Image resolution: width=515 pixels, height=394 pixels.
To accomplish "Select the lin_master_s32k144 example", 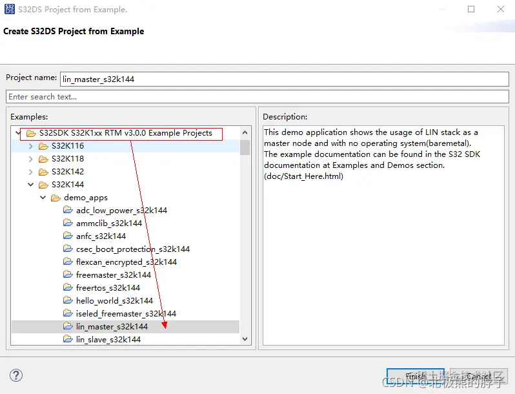I will (112, 327).
